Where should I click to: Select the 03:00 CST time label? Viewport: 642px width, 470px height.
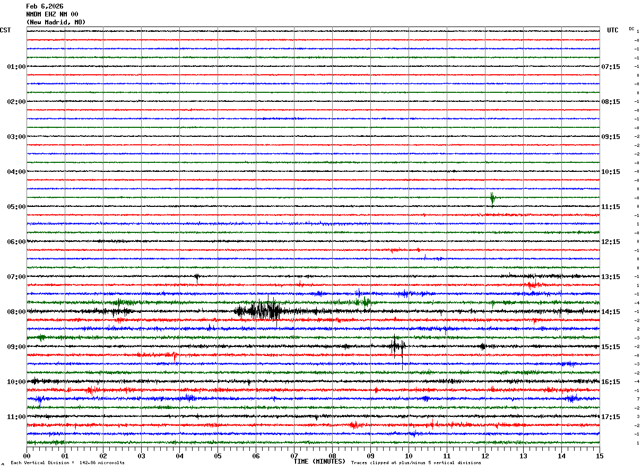click(x=16, y=137)
